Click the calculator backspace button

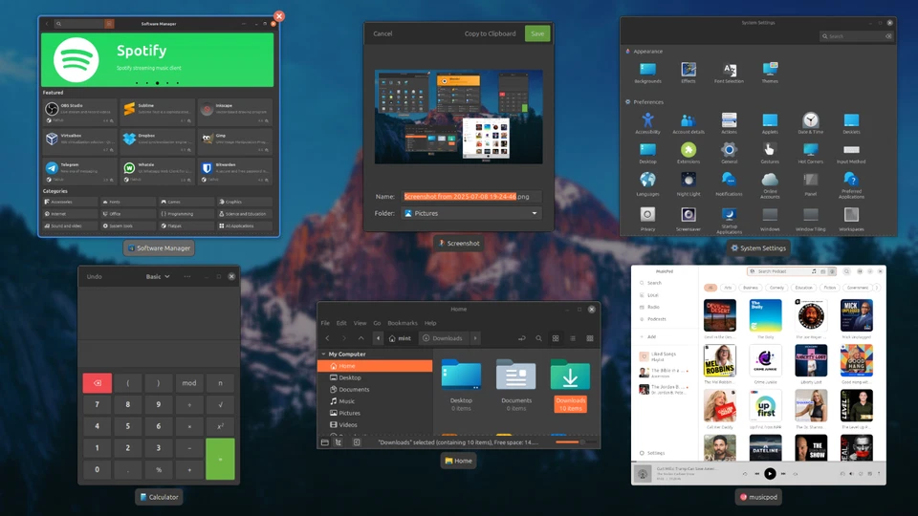(x=98, y=383)
